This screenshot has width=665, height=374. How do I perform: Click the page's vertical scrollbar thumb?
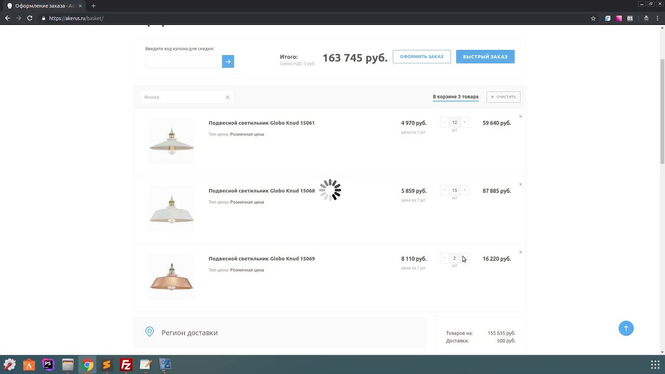[x=662, y=112]
